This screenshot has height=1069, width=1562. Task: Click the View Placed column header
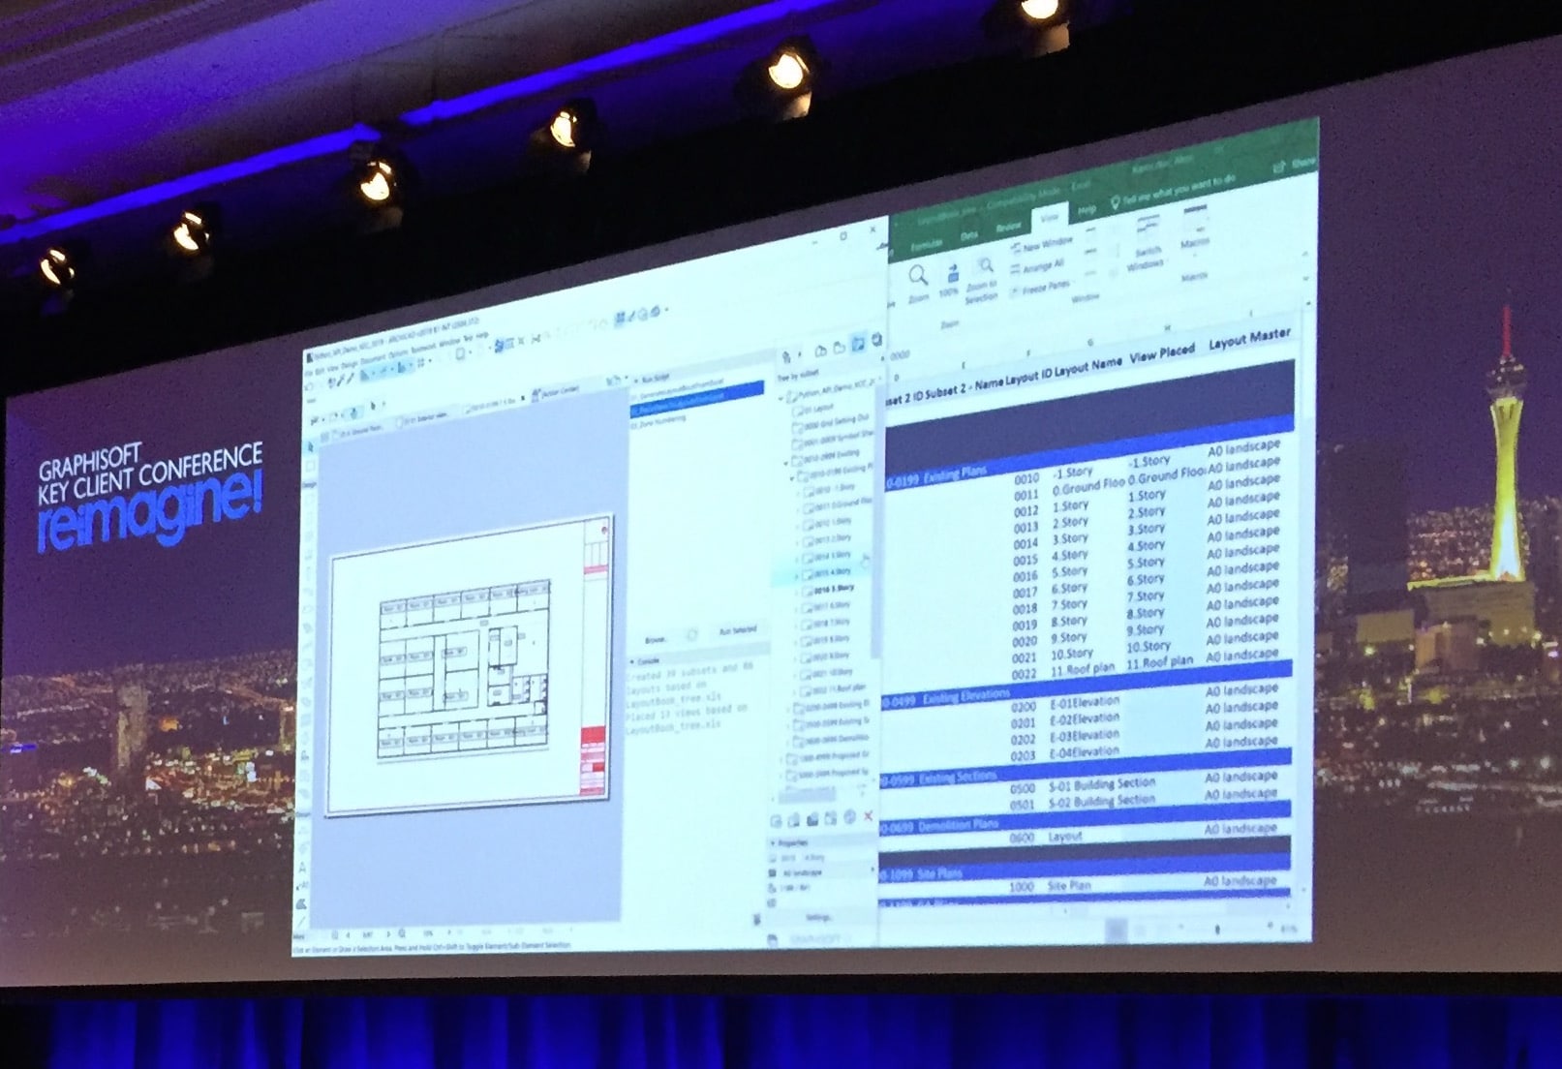pos(1162,352)
